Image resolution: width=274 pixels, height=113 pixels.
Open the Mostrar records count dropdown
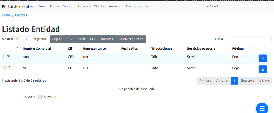(x=22, y=39)
